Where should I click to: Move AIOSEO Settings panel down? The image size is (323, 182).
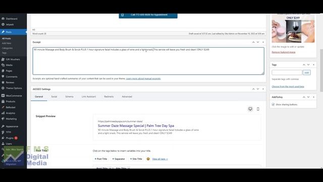pos(258,89)
